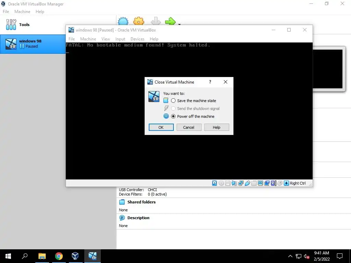Open the Help menu in the windows 98 VM window

coord(154,39)
